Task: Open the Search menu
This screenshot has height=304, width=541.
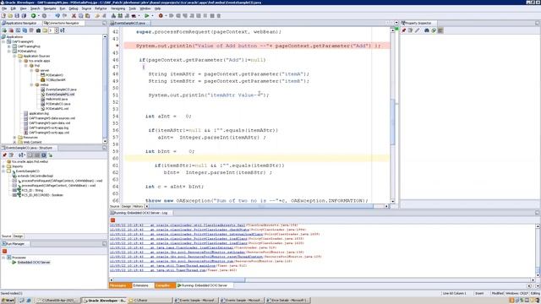Action: pyautogui.click(x=35, y=8)
